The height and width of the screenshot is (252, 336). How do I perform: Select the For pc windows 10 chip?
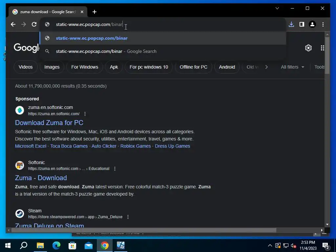pos(149,67)
